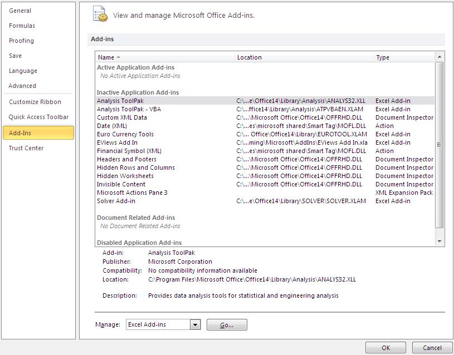Screen dimensions: 454x355
Task: Click the SOLVER.XLAM location path
Action: coord(301,201)
